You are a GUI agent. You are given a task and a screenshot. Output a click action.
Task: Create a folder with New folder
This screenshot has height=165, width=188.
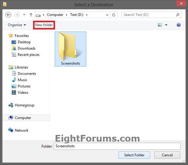(x=44, y=25)
